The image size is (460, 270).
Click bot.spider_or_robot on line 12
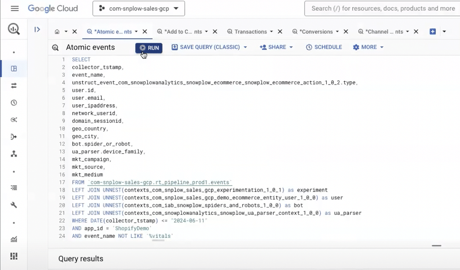(101, 144)
